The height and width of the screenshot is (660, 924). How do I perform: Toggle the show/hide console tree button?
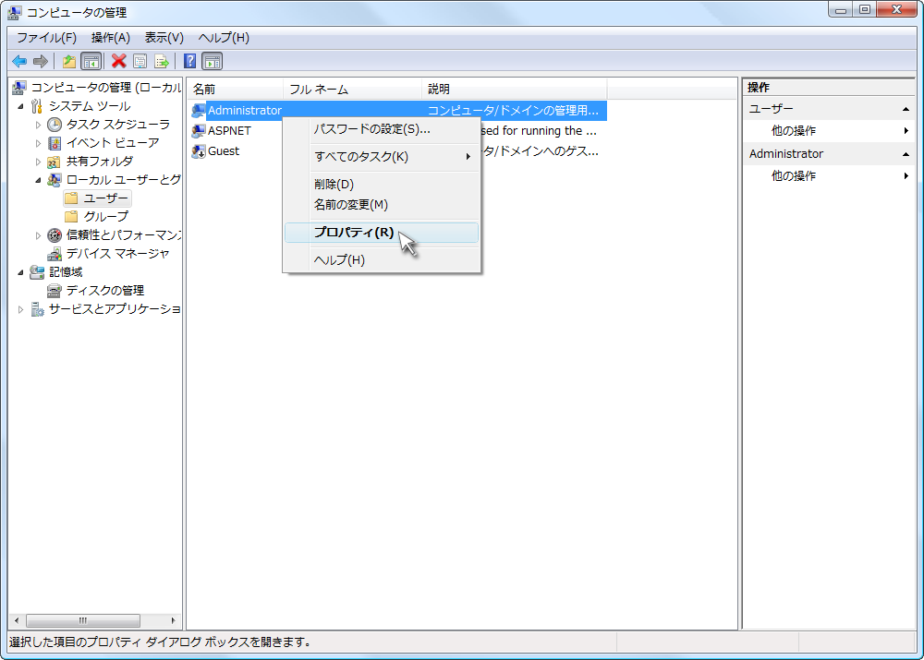click(91, 61)
